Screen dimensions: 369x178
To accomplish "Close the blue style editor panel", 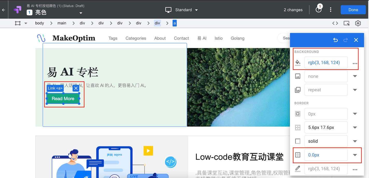I will point(356,40).
